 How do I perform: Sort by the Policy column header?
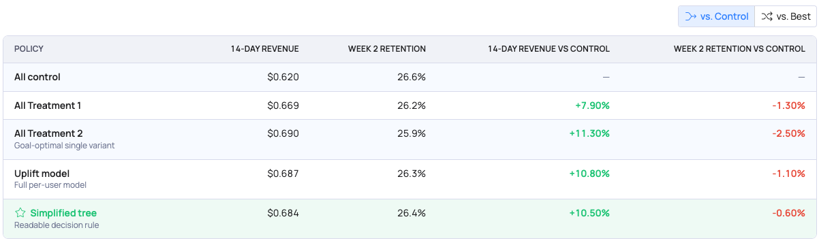[x=29, y=49]
